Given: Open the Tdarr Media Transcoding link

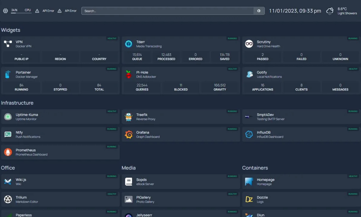Looking at the screenshot, I should point(149,44).
